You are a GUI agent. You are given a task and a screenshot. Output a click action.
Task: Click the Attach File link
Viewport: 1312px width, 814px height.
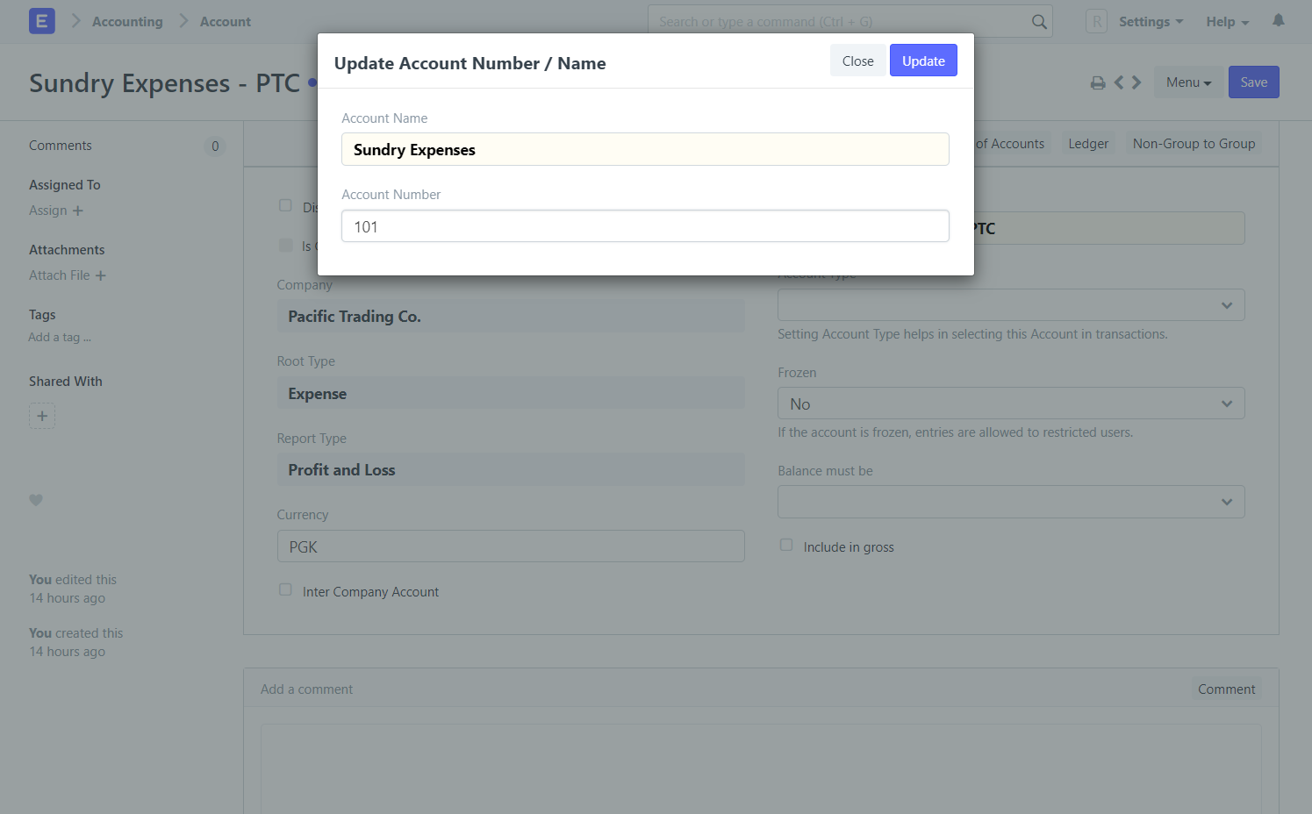pos(60,275)
